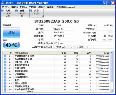Click the blue status orb for drive F:
Screen dimensions: 116x95
(x=31, y=11)
